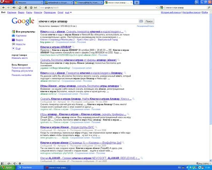
Task: Close the Загрузки tab
Action: (x=42, y=2)
